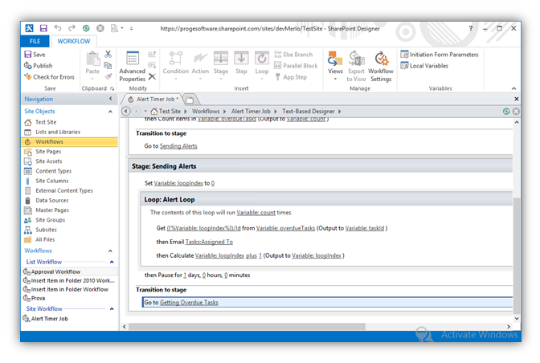Click Export to Visio
The image size is (540, 363).
point(356,66)
